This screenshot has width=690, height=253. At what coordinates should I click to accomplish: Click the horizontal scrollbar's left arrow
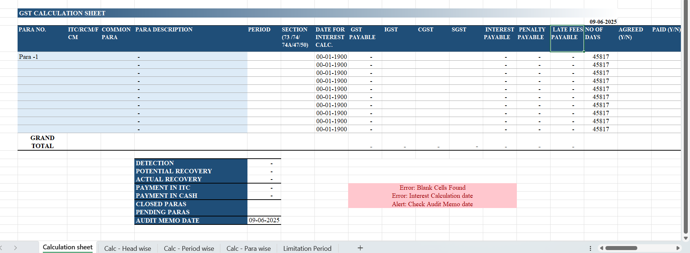pyautogui.click(x=601, y=248)
